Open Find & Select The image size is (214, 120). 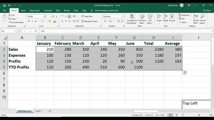(203, 19)
